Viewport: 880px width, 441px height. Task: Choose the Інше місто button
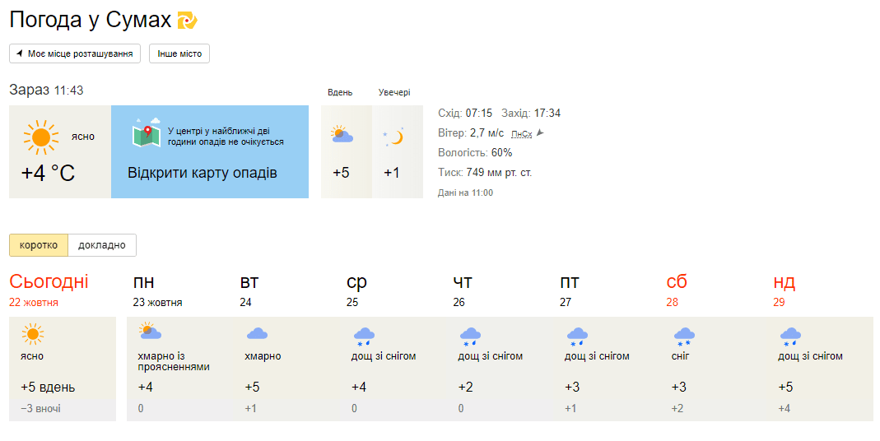click(x=179, y=53)
